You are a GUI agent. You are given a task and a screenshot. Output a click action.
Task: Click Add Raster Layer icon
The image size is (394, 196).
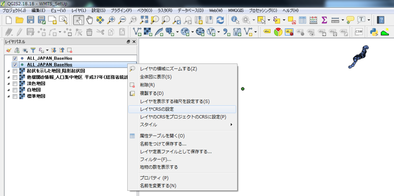coord(148,32)
